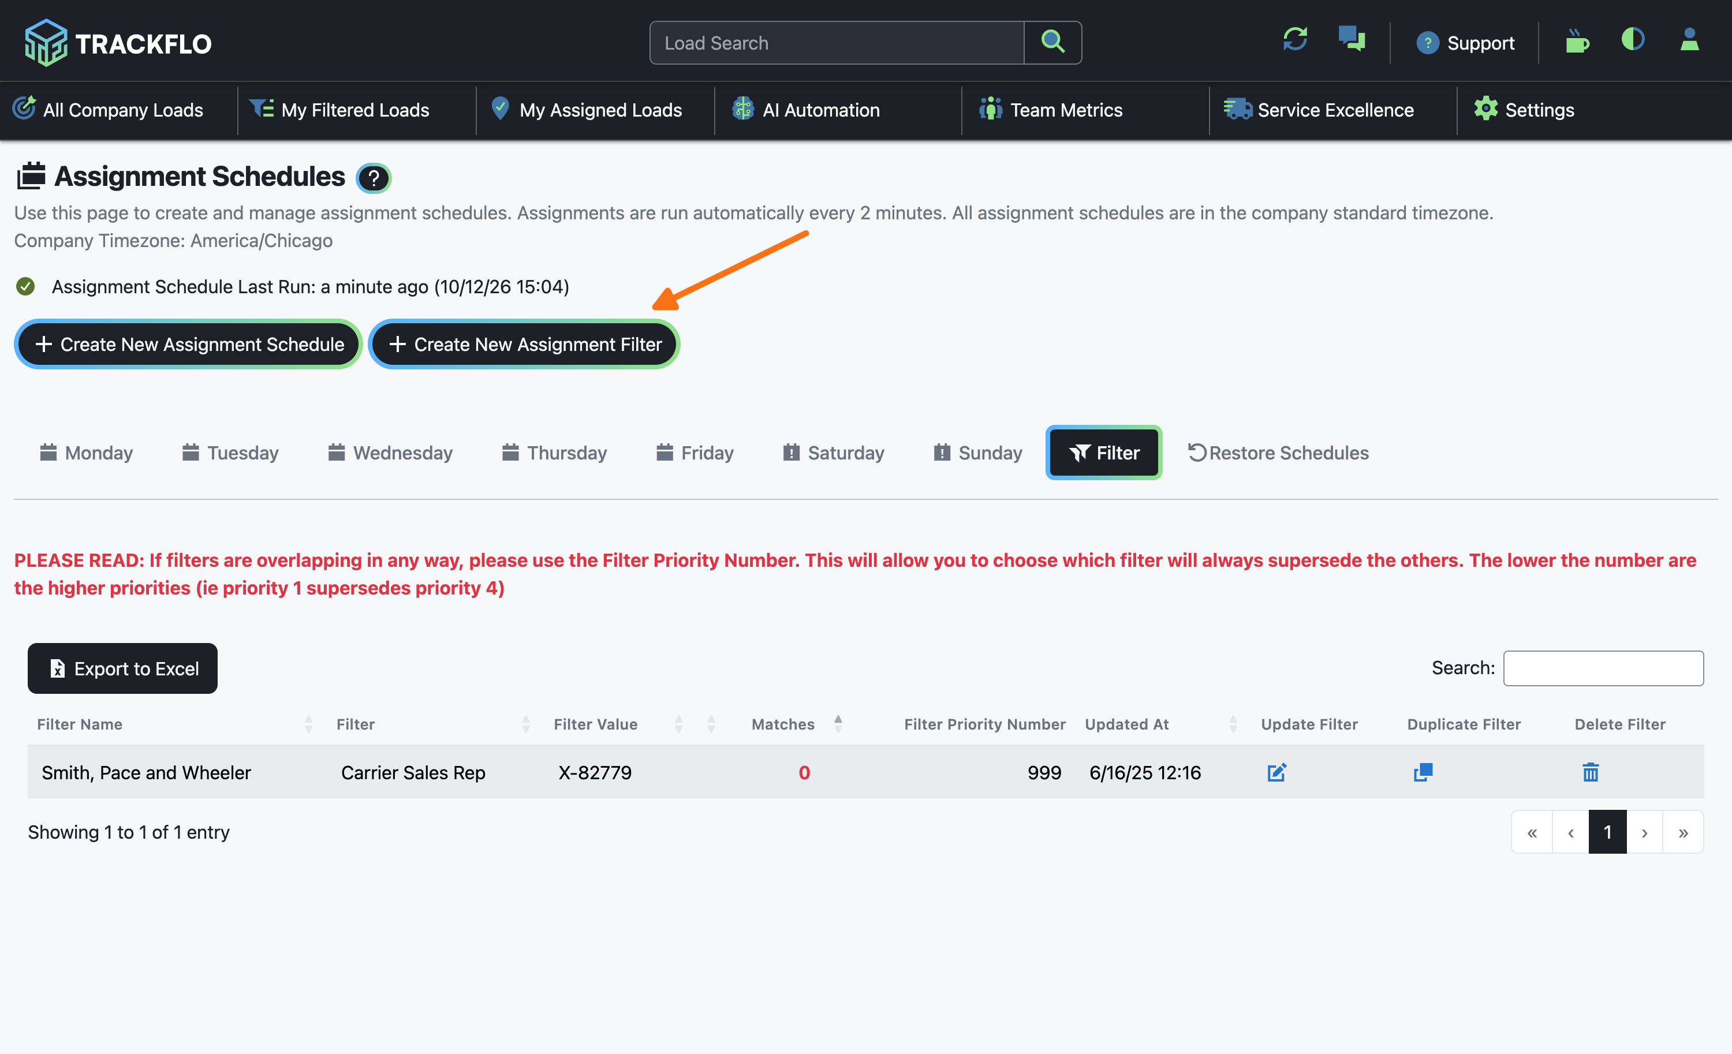Open My Assigned Loads
The image size is (1732, 1054).
coord(586,110)
